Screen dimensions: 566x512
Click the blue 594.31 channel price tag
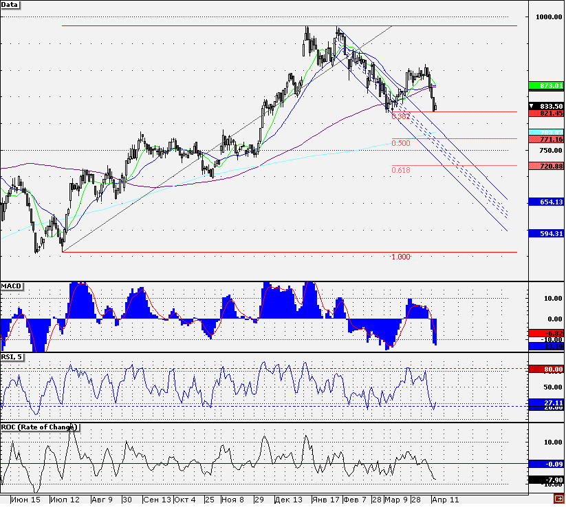coord(546,234)
